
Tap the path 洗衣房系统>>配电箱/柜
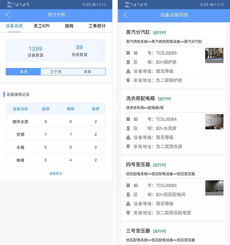[145, 108]
